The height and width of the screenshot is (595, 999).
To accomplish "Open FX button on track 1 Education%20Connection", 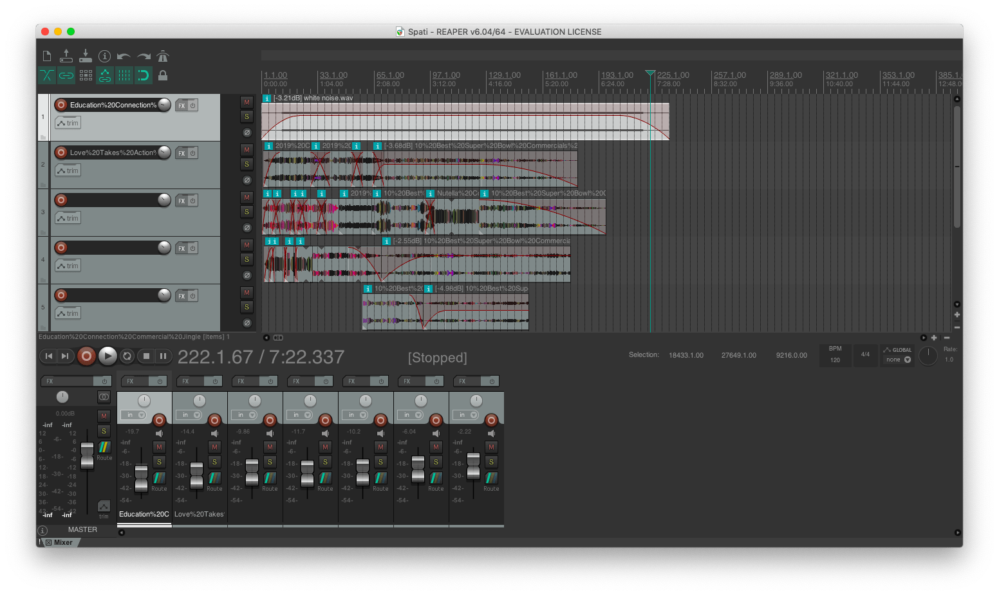I will 182,105.
